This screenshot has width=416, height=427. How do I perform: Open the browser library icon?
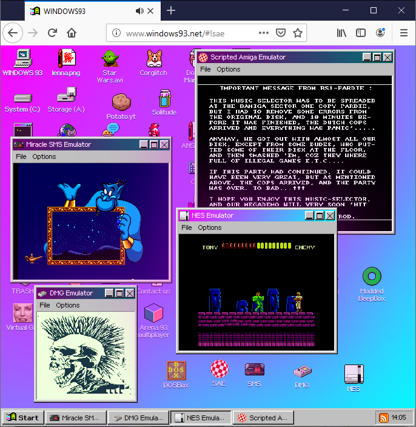(x=341, y=33)
